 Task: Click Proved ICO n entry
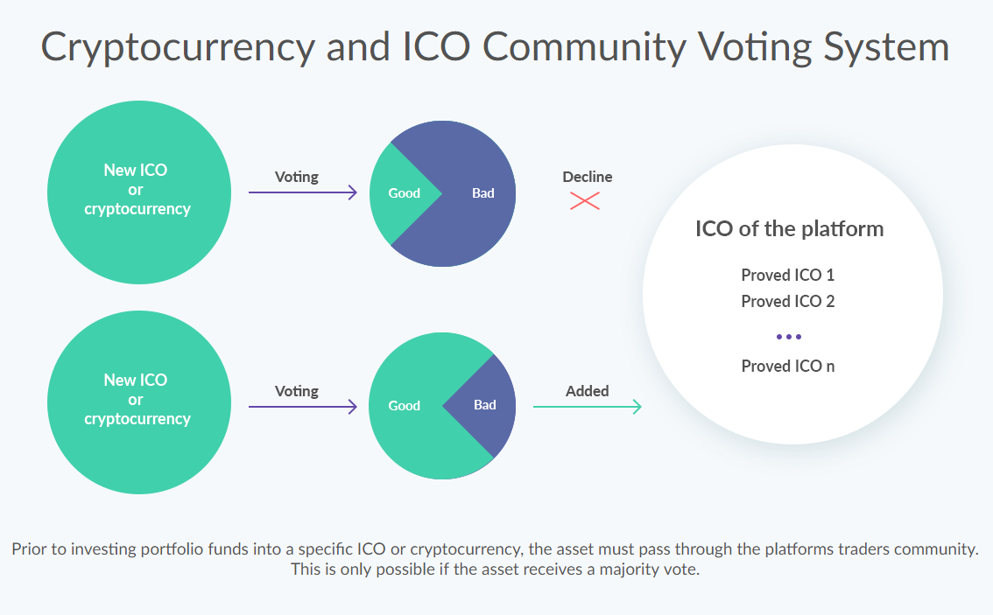[787, 366]
